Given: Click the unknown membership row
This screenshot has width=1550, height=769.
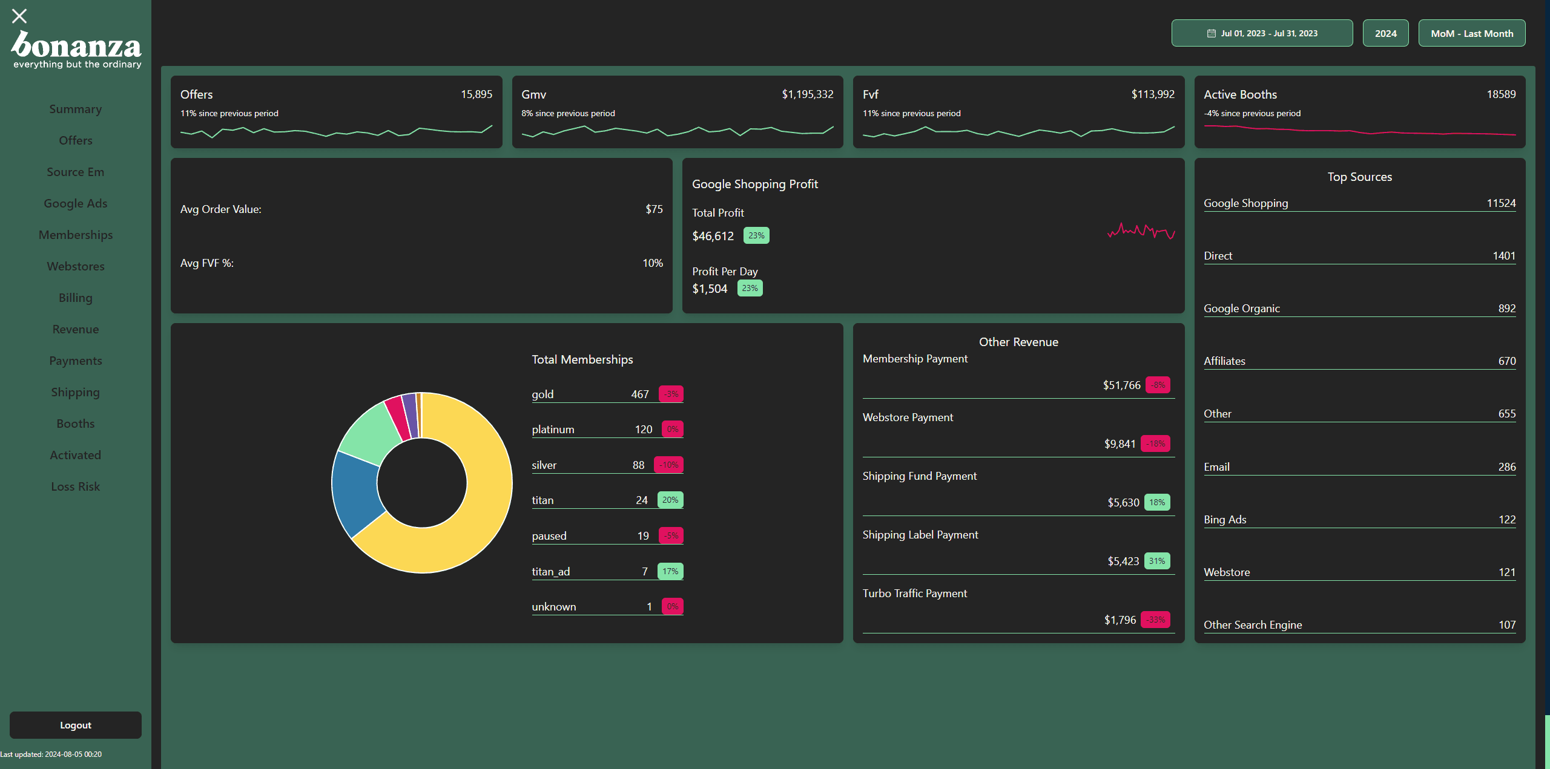Looking at the screenshot, I should click(607, 607).
